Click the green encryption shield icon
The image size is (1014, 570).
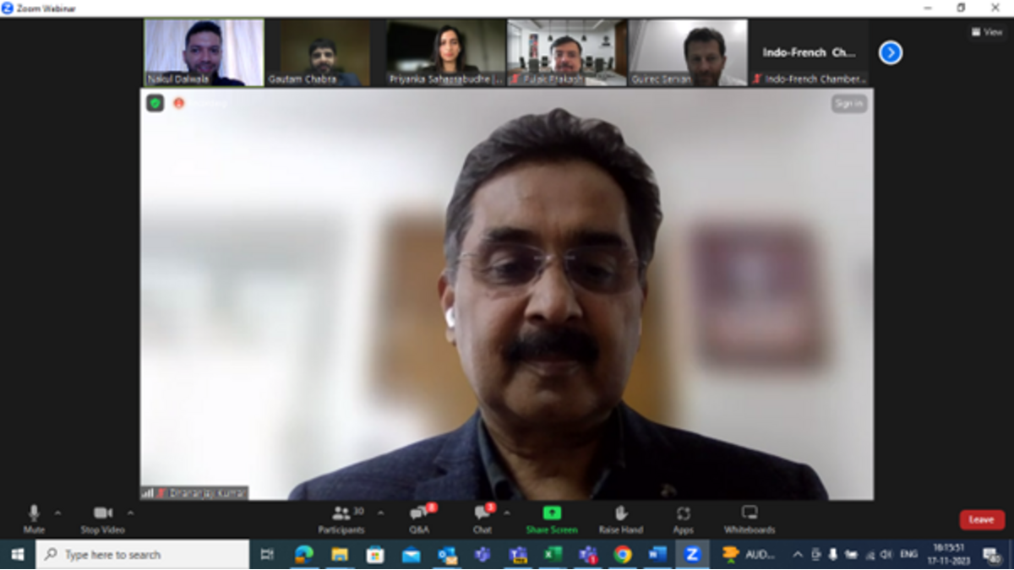click(155, 103)
